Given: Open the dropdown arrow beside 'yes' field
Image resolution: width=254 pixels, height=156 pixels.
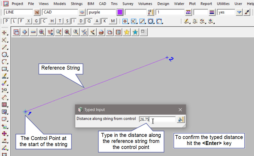Looking at the screenshot, I should pos(239,12).
